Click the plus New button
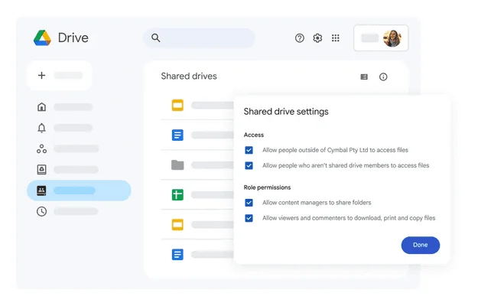Image resolution: width=491 pixels, height=306 pixels. point(60,76)
